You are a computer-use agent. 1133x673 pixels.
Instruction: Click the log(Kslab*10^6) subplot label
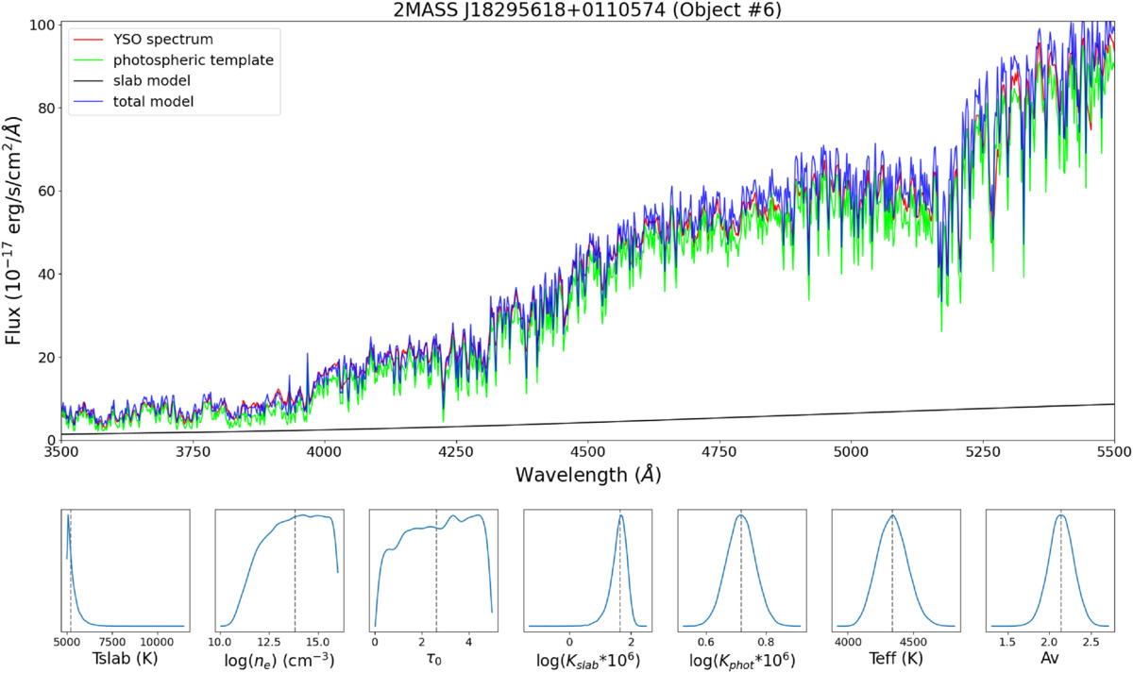click(587, 660)
